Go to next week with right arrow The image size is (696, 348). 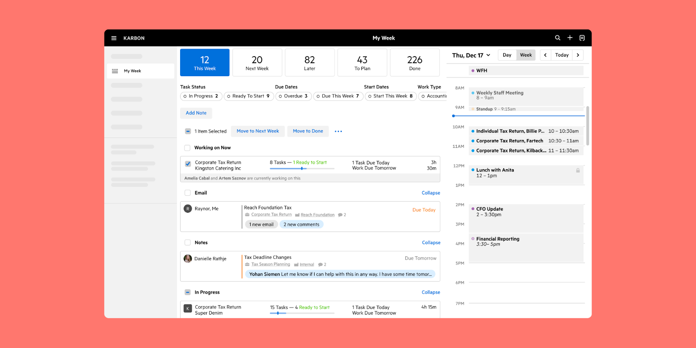coord(578,55)
